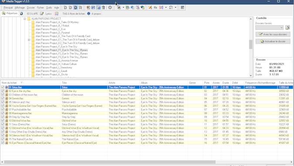Click the Artiste column header
Image resolution: width=294 pixels, height=166 pixels.
click(124, 83)
